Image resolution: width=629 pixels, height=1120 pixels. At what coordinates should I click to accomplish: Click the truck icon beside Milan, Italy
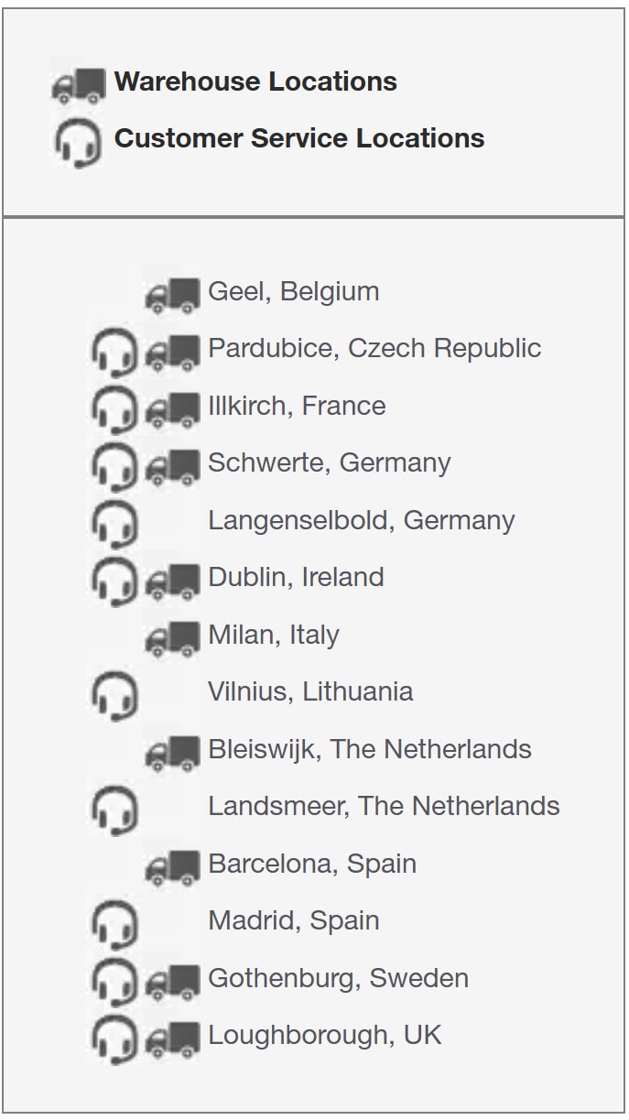click(x=172, y=638)
